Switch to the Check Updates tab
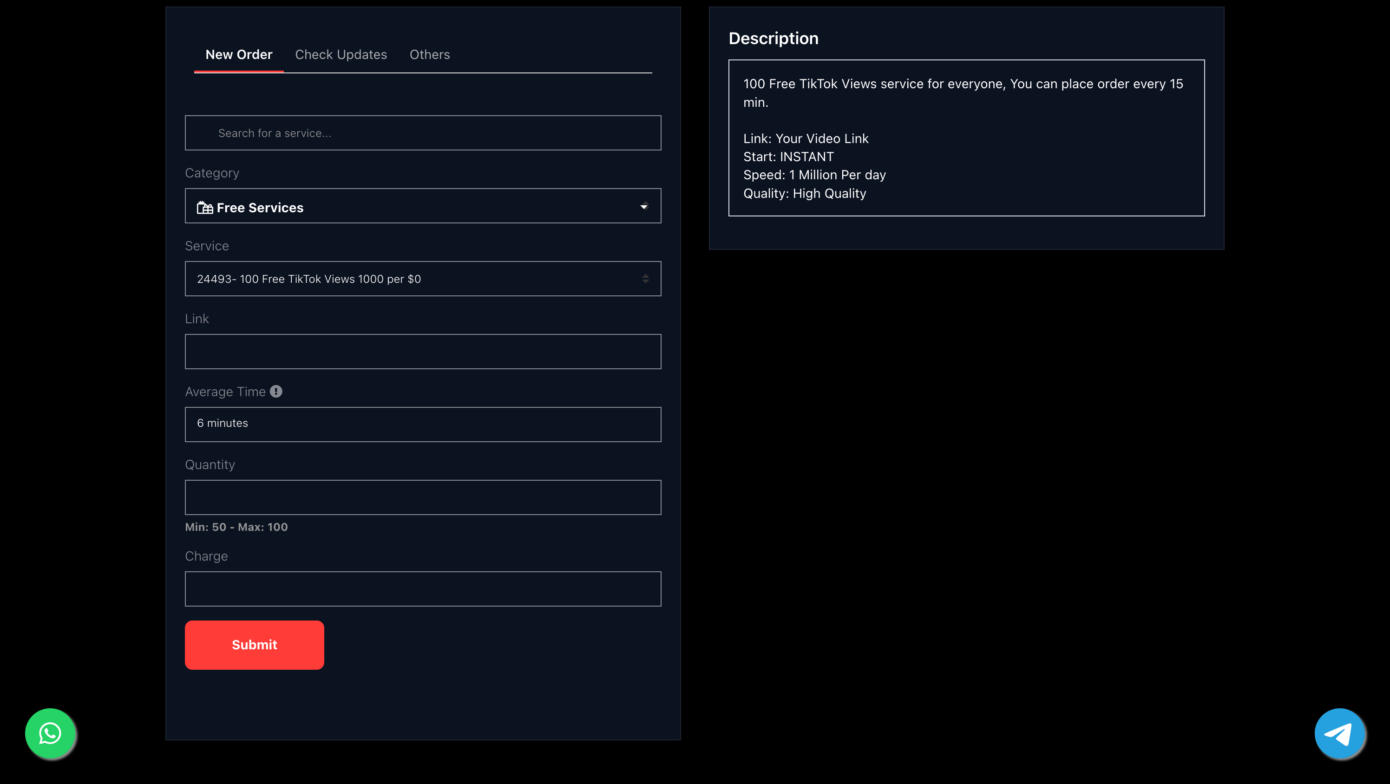The image size is (1390, 784). (x=341, y=54)
